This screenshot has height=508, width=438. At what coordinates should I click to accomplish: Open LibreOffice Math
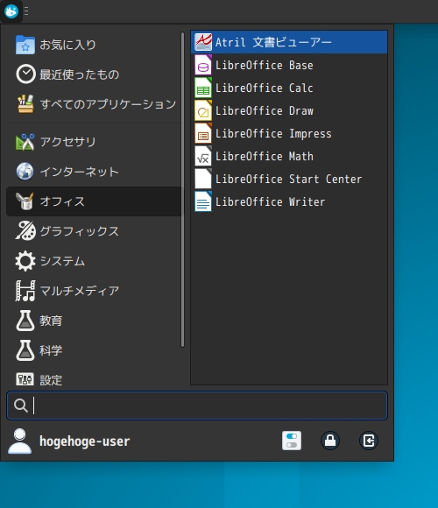click(289, 156)
